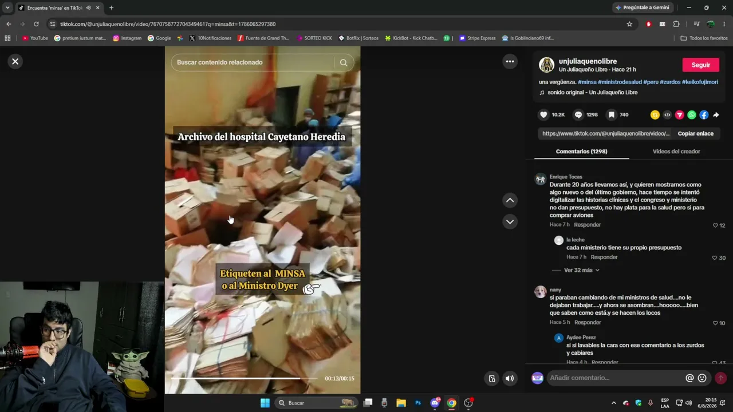
Task: Go to the previous video arrow
Action: pyautogui.click(x=510, y=200)
